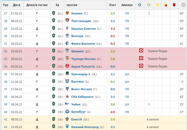187x130 pixels.
Task: Open the 3:0 score against Чайка
Action: 112,104
